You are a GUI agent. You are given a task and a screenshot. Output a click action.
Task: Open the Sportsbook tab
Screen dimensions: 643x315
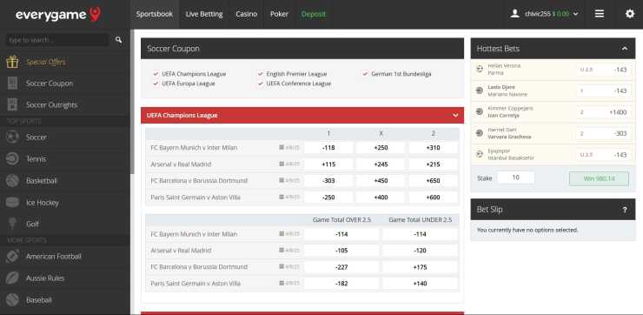[x=155, y=14]
